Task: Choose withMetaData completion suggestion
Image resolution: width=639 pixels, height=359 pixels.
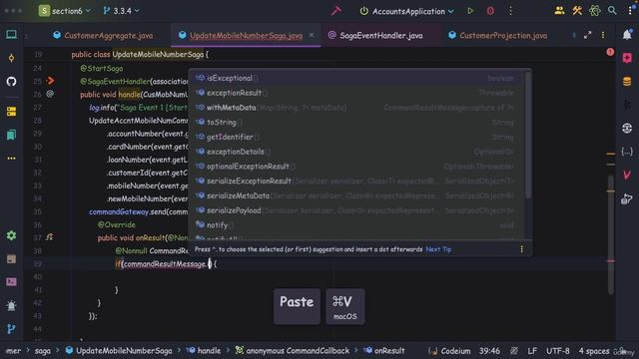Action: pyautogui.click(x=356, y=108)
